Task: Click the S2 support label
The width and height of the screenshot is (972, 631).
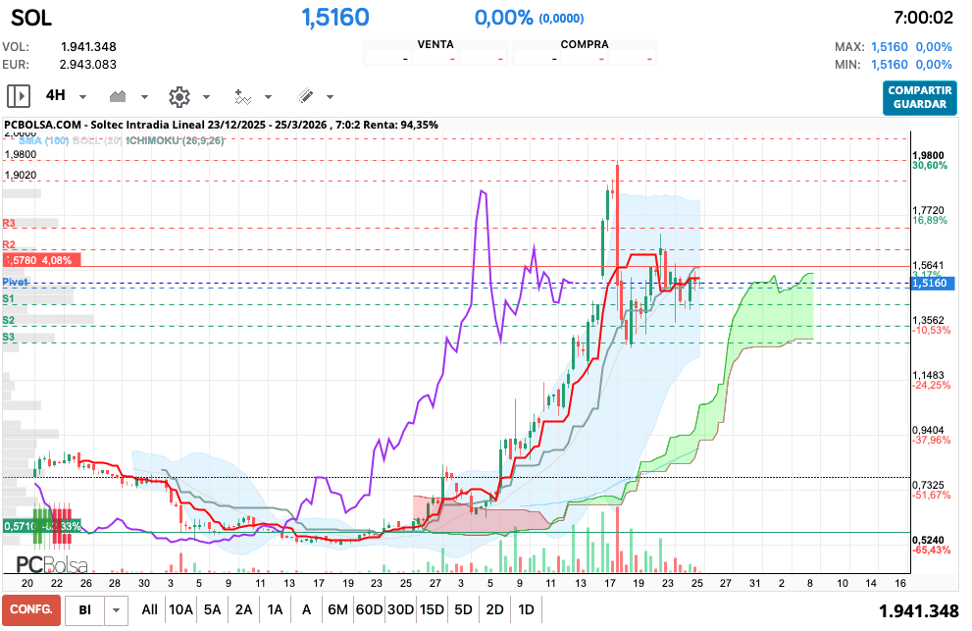Action: click(x=8, y=321)
